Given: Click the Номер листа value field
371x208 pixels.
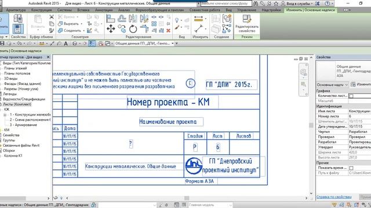Looking at the screenshot, I should [359, 116].
